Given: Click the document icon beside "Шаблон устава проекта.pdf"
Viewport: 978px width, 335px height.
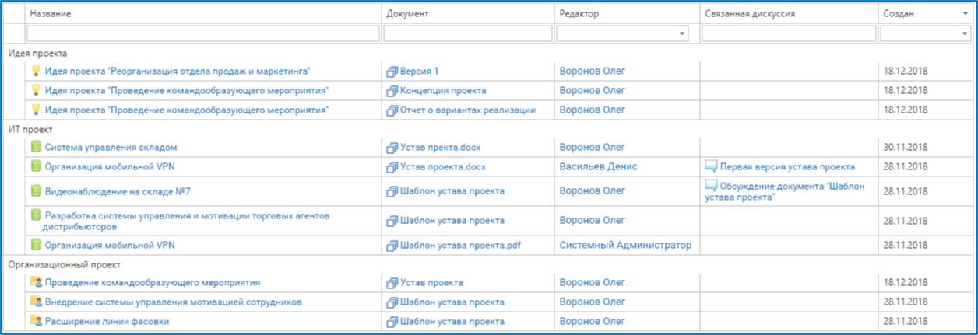Looking at the screenshot, I should (392, 246).
